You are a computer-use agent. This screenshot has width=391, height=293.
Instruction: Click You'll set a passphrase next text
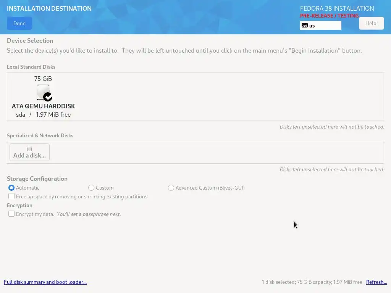pyautogui.click(x=89, y=214)
